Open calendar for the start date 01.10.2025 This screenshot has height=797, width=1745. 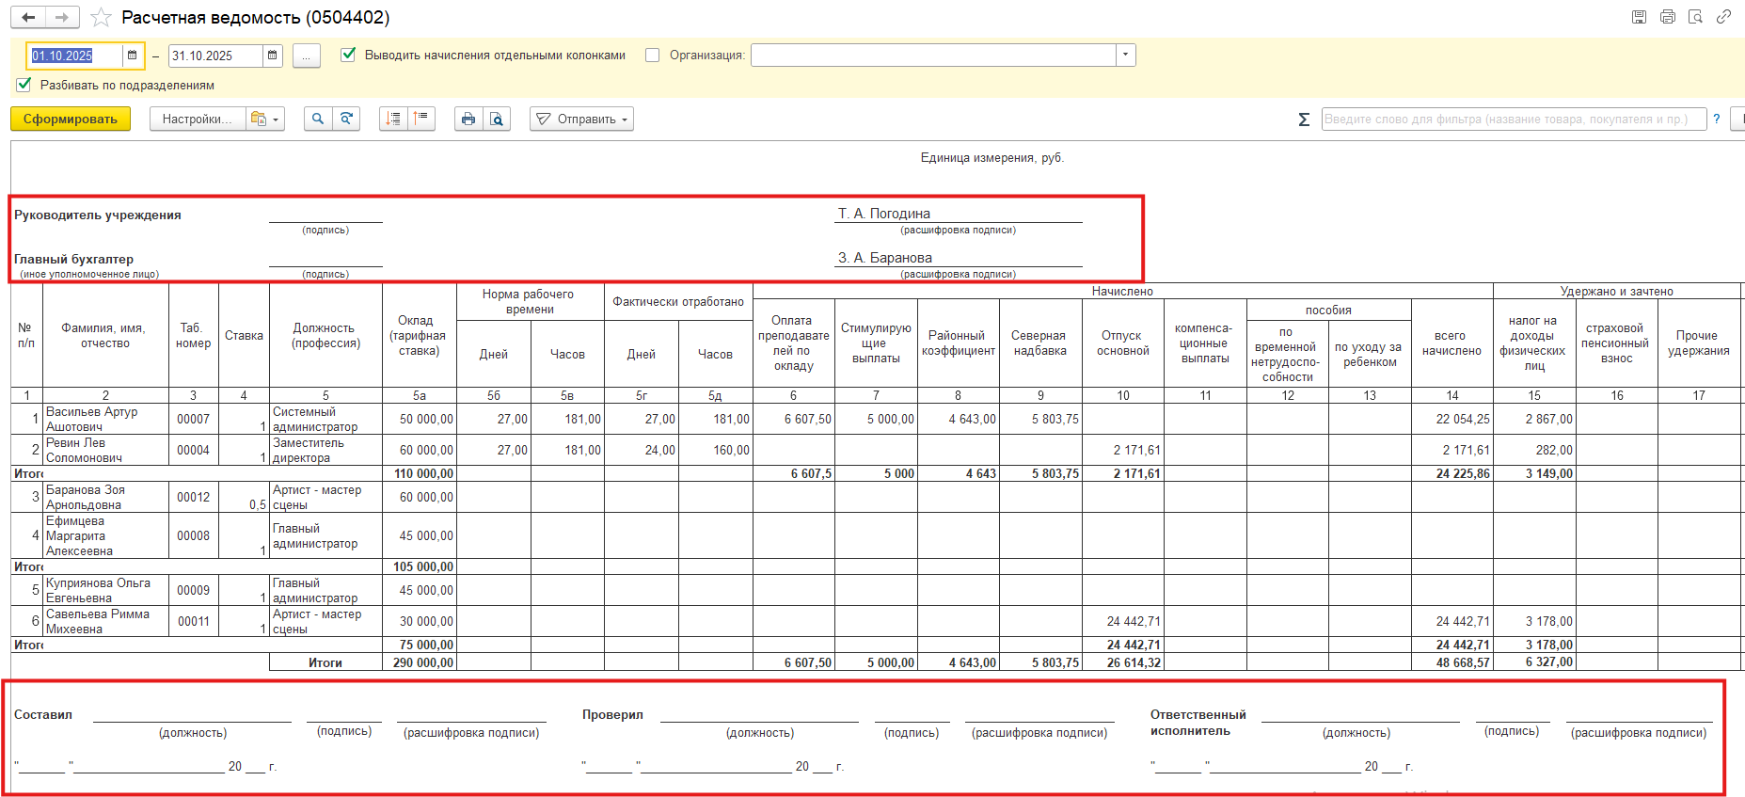[x=133, y=56]
